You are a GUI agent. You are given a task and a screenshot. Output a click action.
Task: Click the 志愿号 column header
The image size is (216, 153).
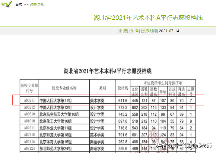191,91
